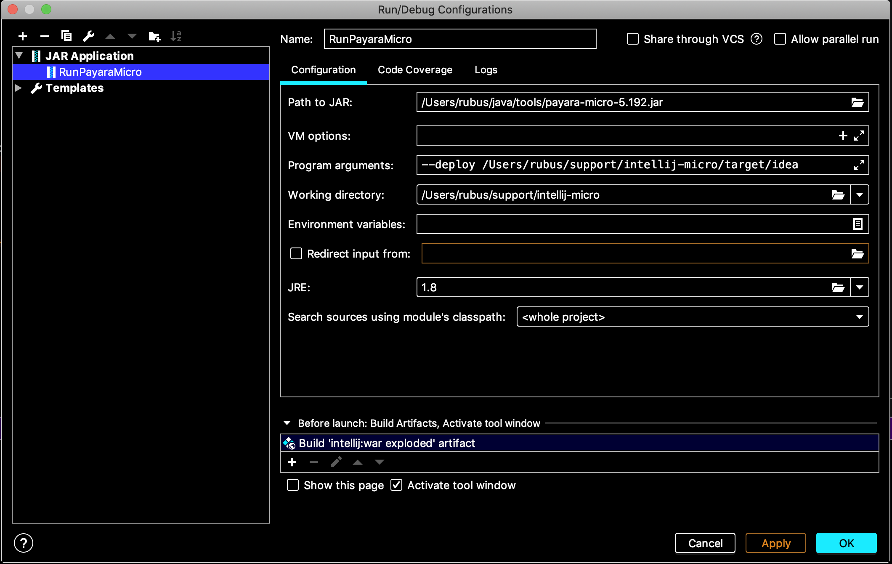Expand the Templates tree node
The width and height of the screenshot is (892, 564).
coord(19,88)
